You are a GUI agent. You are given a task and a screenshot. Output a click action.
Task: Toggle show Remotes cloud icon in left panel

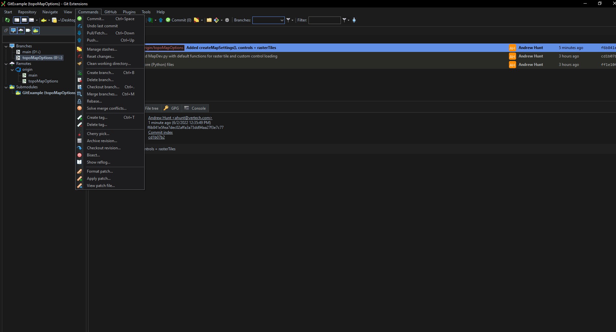pyautogui.click(x=21, y=31)
